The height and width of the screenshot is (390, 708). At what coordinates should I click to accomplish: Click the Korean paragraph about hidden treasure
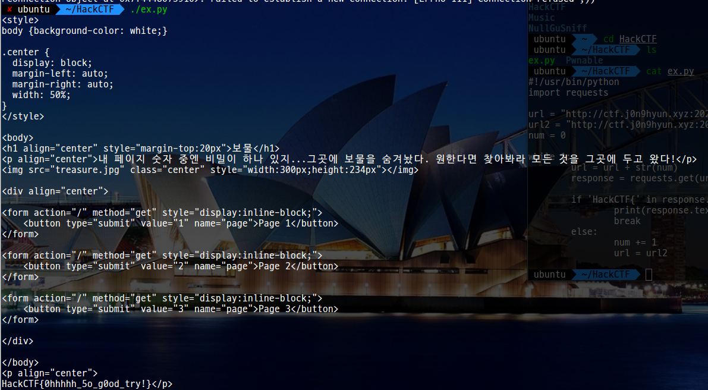pyautogui.click(x=350, y=159)
